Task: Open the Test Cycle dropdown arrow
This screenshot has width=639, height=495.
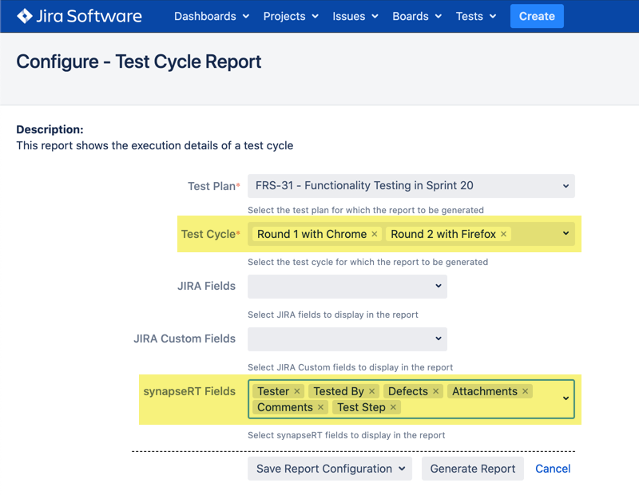Action: pyautogui.click(x=566, y=234)
